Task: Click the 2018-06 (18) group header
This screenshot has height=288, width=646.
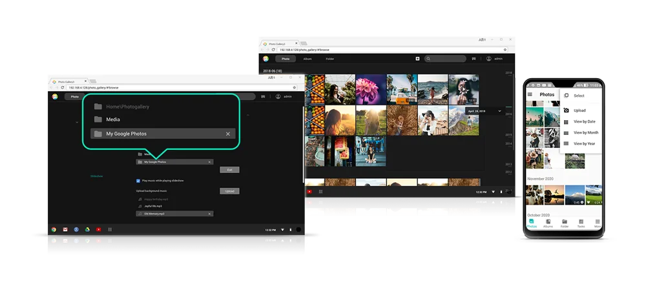Action: pyautogui.click(x=273, y=71)
